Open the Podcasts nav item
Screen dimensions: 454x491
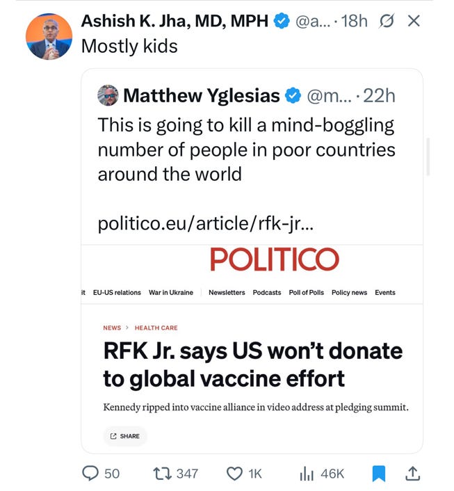[267, 293]
